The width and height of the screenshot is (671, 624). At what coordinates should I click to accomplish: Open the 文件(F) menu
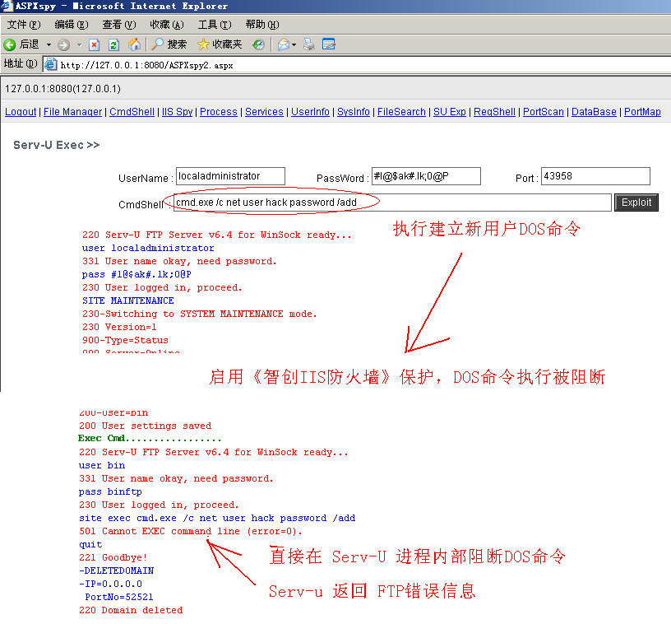pyautogui.click(x=24, y=25)
